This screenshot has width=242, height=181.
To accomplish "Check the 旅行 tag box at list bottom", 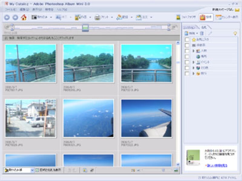I will (187, 74).
